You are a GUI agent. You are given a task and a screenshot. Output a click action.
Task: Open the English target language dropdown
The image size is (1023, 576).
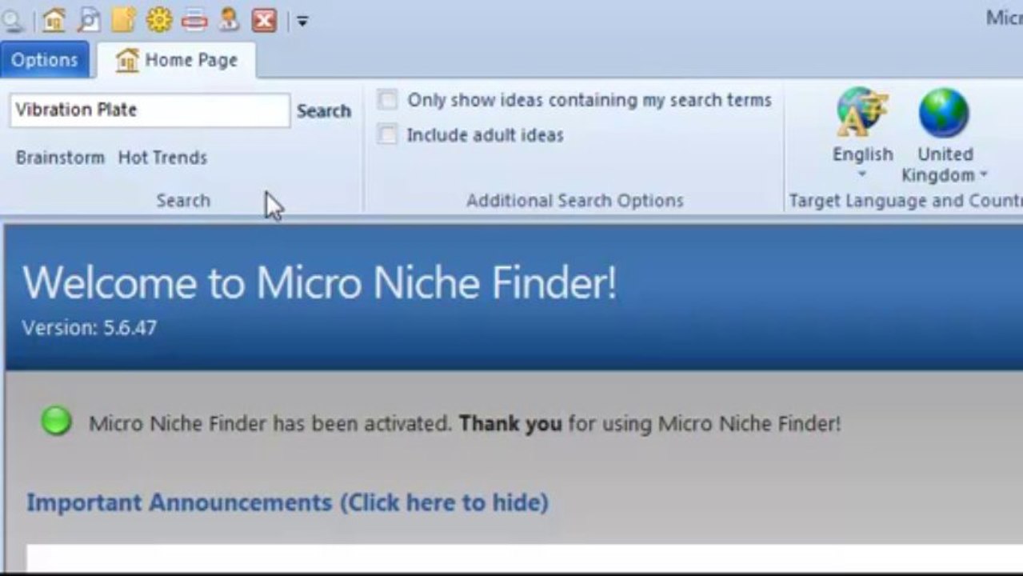(x=862, y=162)
